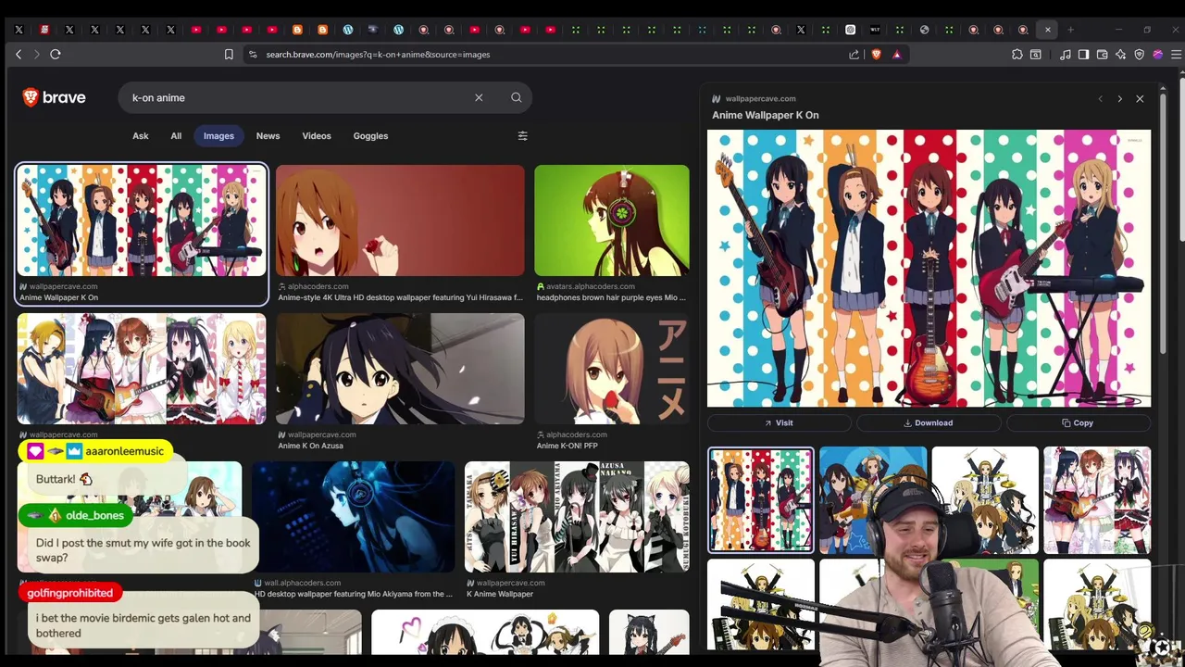
Task: Open the browser hamburger menu
Action: (1176, 55)
